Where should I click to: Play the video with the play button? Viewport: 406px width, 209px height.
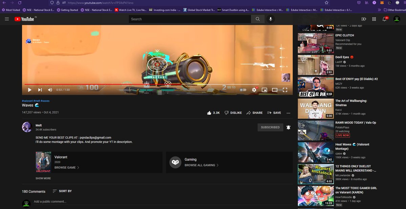[30, 90]
